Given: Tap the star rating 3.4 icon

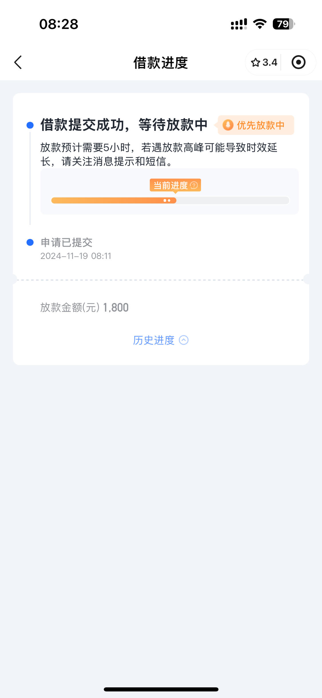Looking at the screenshot, I should pyautogui.click(x=264, y=62).
